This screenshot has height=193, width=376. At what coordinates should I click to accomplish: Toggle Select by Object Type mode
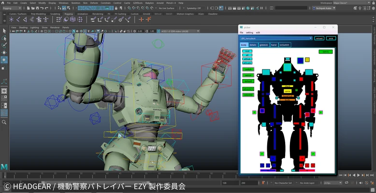click(x=64, y=8)
